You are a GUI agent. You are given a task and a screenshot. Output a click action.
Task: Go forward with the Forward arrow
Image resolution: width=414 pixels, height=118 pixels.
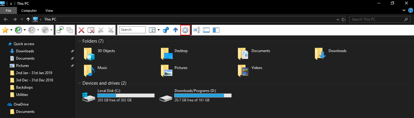pyautogui.click(x=15, y=19)
